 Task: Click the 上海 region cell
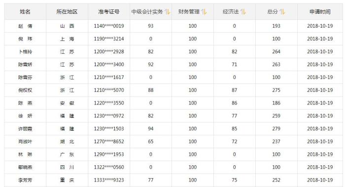tap(67, 39)
